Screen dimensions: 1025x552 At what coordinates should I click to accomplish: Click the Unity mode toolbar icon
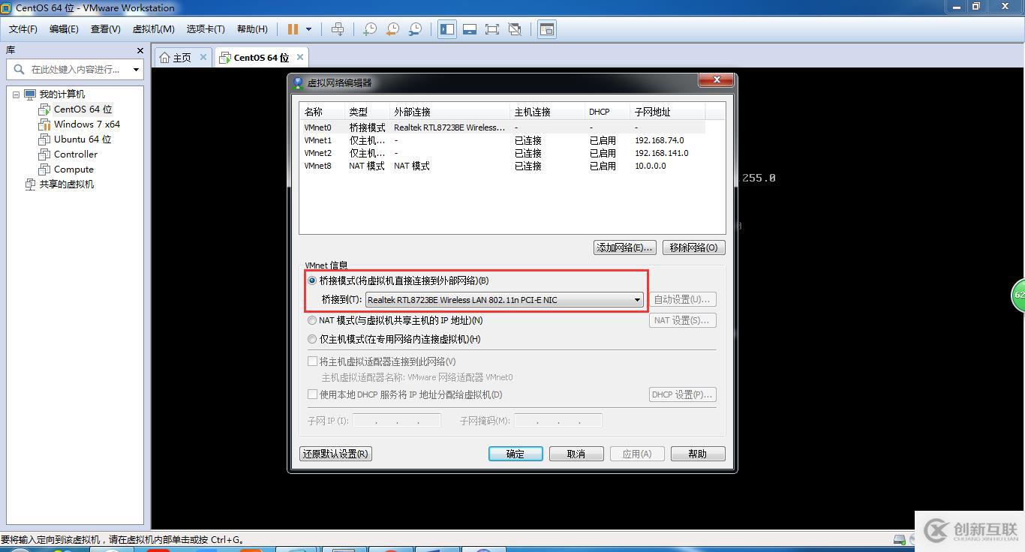(515, 29)
